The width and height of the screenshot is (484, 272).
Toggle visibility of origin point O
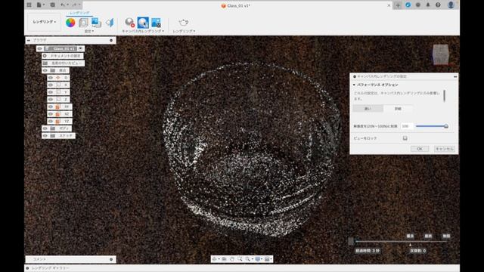coord(51,78)
